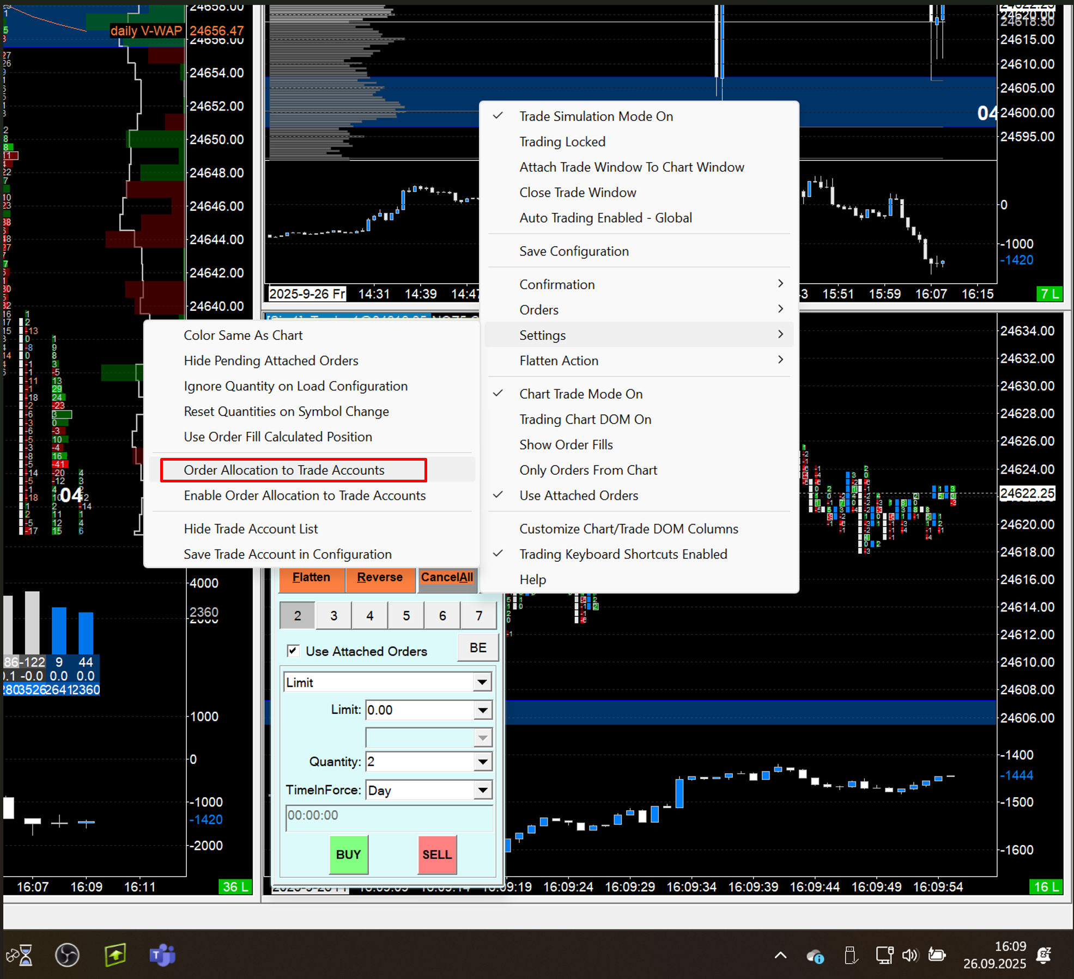Toggle the Use Attached Orders checkbox
This screenshot has height=979, width=1074.
(293, 651)
